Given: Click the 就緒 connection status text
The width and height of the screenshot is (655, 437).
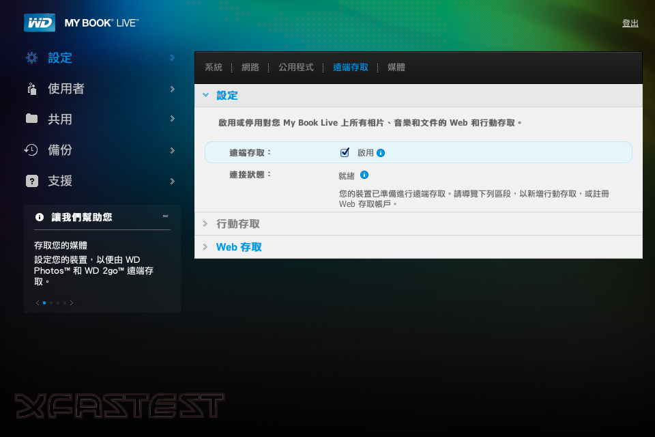Looking at the screenshot, I should (x=347, y=176).
